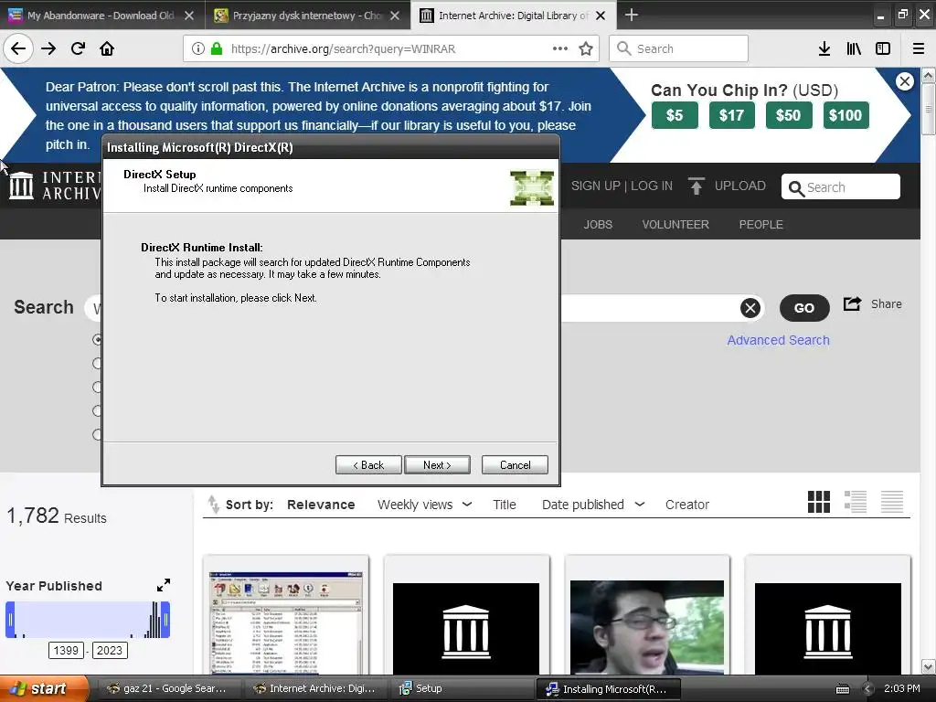The width and height of the screenshot is (936, 702).
Task: Open the WinRAR screenshot result thumbnail
Action: [286, 622]
